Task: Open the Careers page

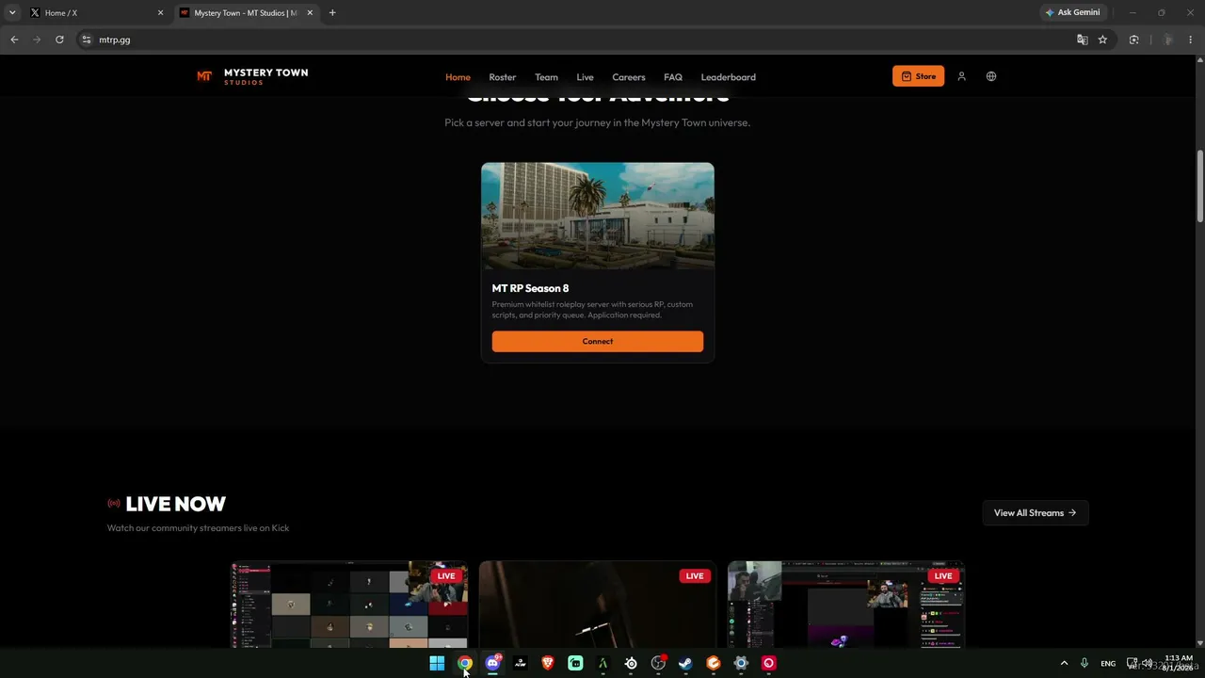Action: click(x=629, y=77)
